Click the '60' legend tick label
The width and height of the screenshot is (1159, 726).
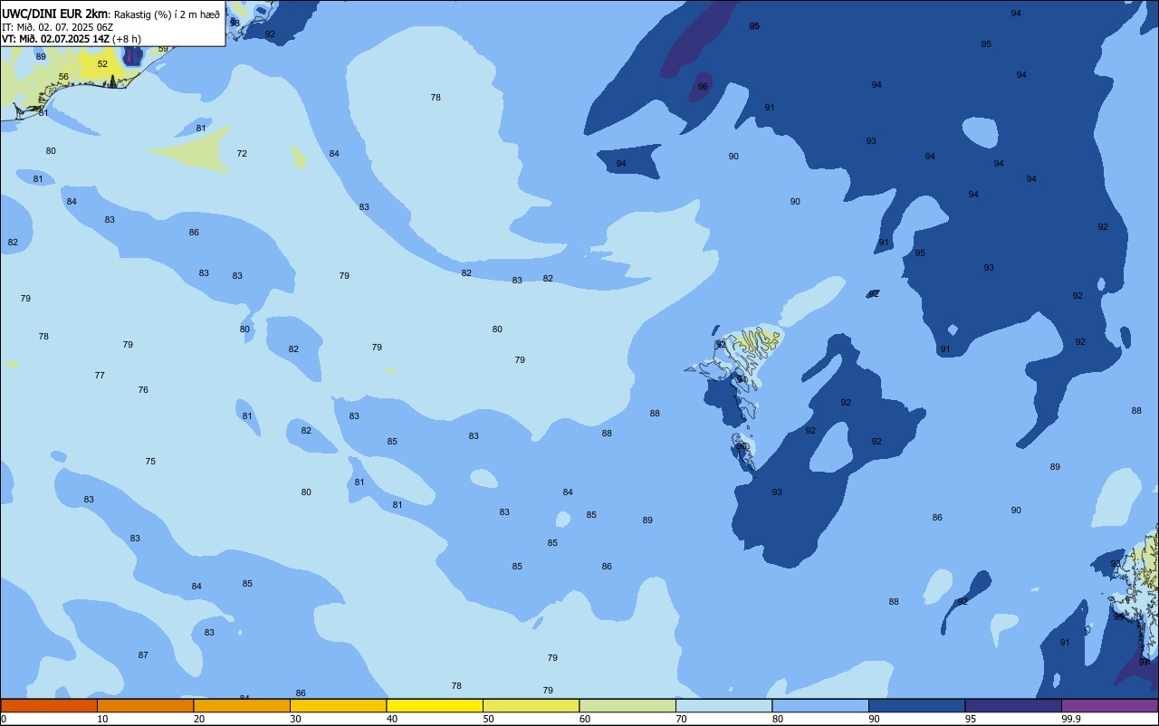585,719
